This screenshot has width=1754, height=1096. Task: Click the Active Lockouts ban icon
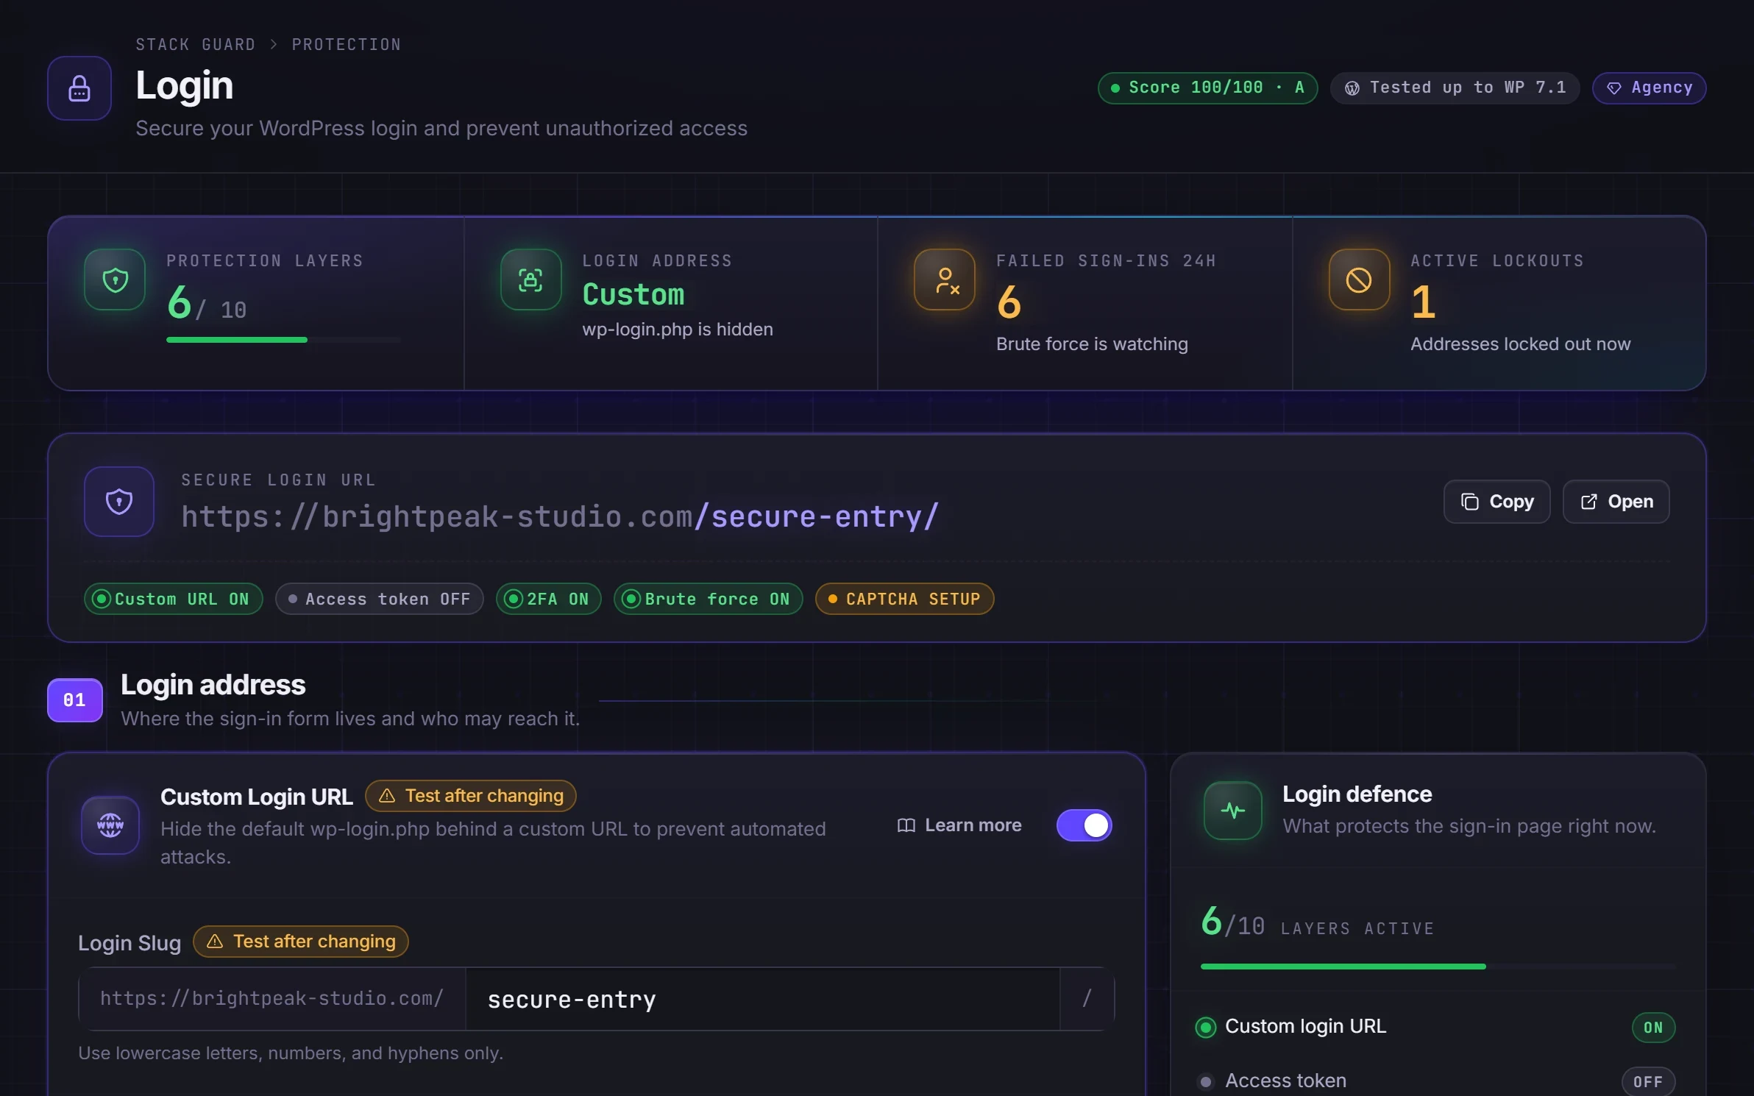[1359, 280]
